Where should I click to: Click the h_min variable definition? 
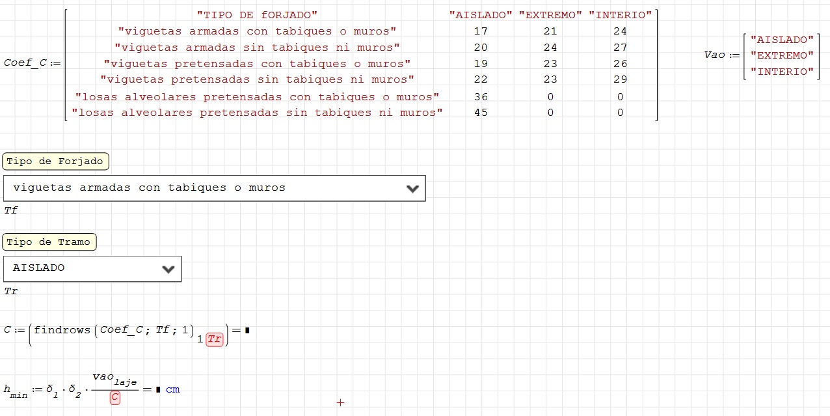pyautogui.click(x=16, y=391)
